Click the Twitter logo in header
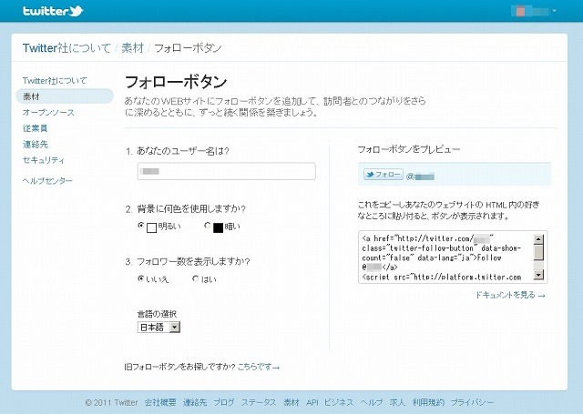The width and height of the screenshot is (583, 414). 53,11
